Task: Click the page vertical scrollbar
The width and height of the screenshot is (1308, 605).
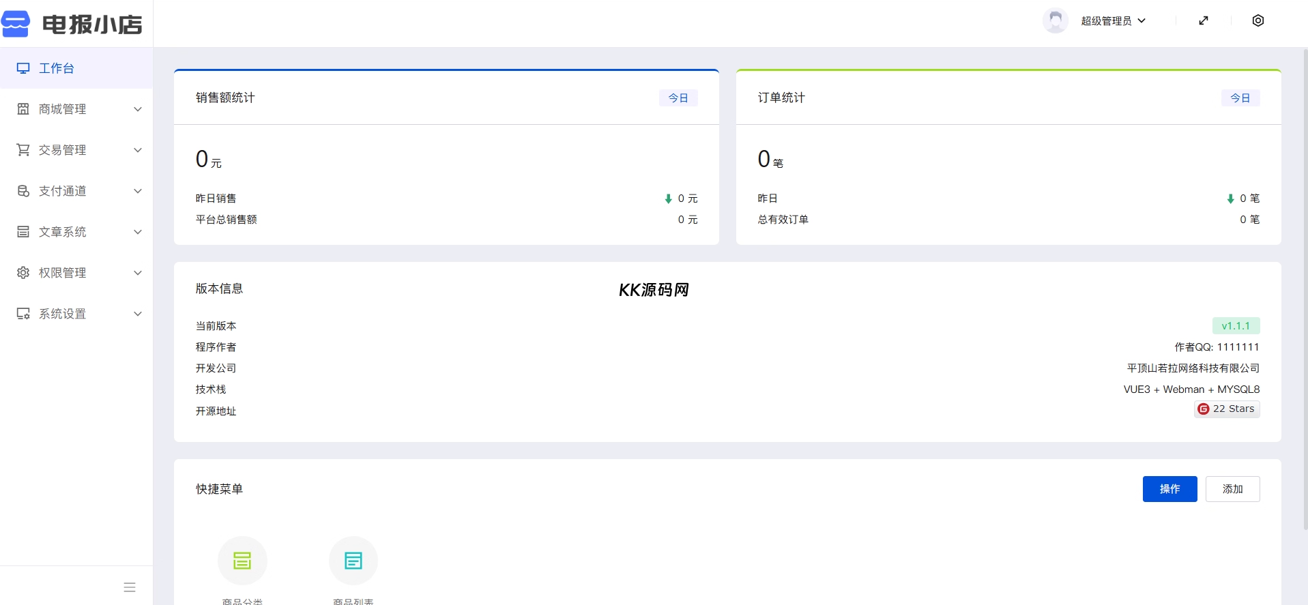Action: pyautogui.click(x=1305, y=290)
